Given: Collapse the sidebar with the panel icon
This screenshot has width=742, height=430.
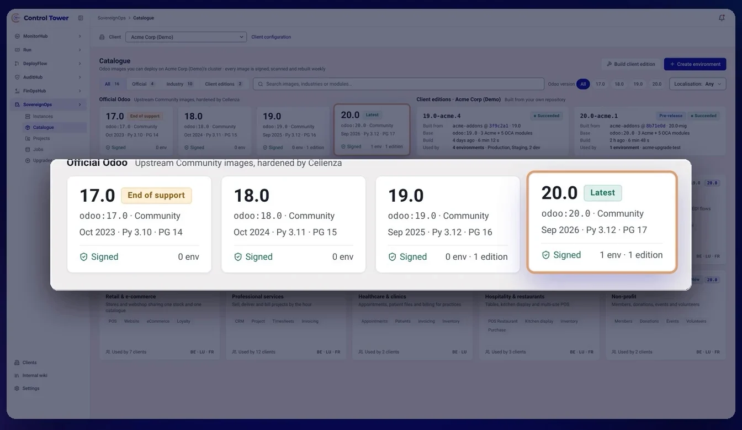Looking at the screenshot, I should (x=81, y=18).
